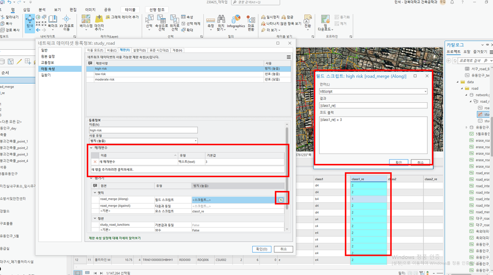This screenshot has height=275, width=493.
Task: Click 취소 in network dataset properties
Action: pos(284,249)
